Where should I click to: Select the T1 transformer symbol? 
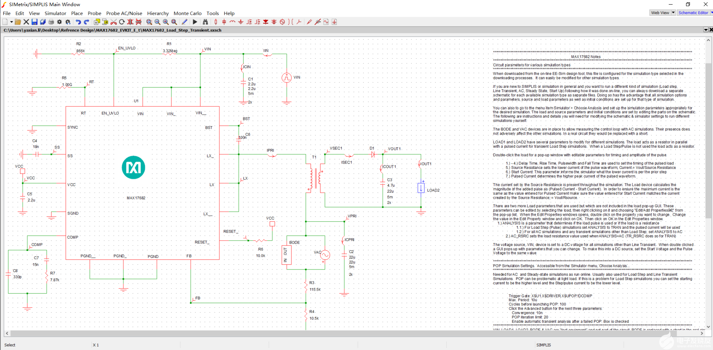(315, 178)
